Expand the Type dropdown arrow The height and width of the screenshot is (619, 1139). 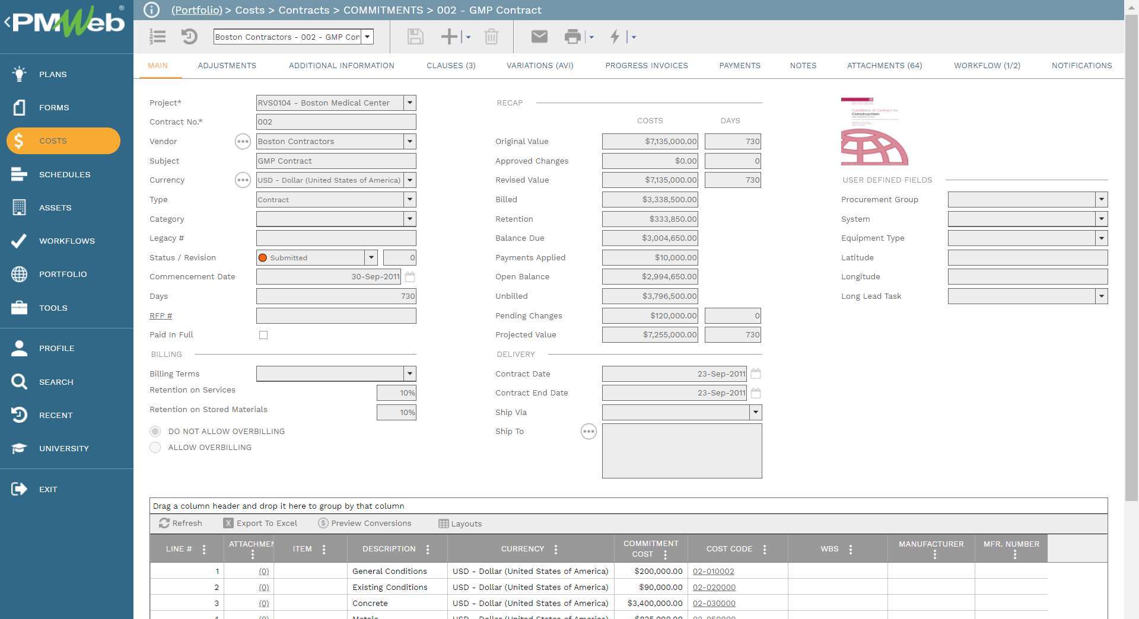(x=410, y=199)
